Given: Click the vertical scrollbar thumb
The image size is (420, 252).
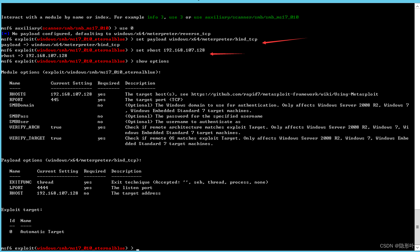Looking at the screenshot, I should pos(417,227).
